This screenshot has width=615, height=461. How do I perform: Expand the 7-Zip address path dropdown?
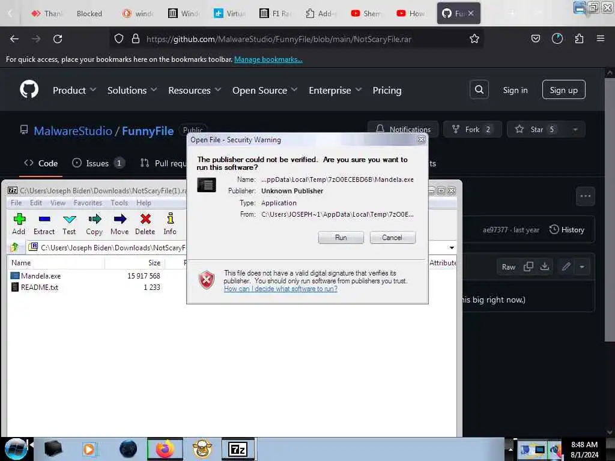pyautogui.click(x=452, y=247)
